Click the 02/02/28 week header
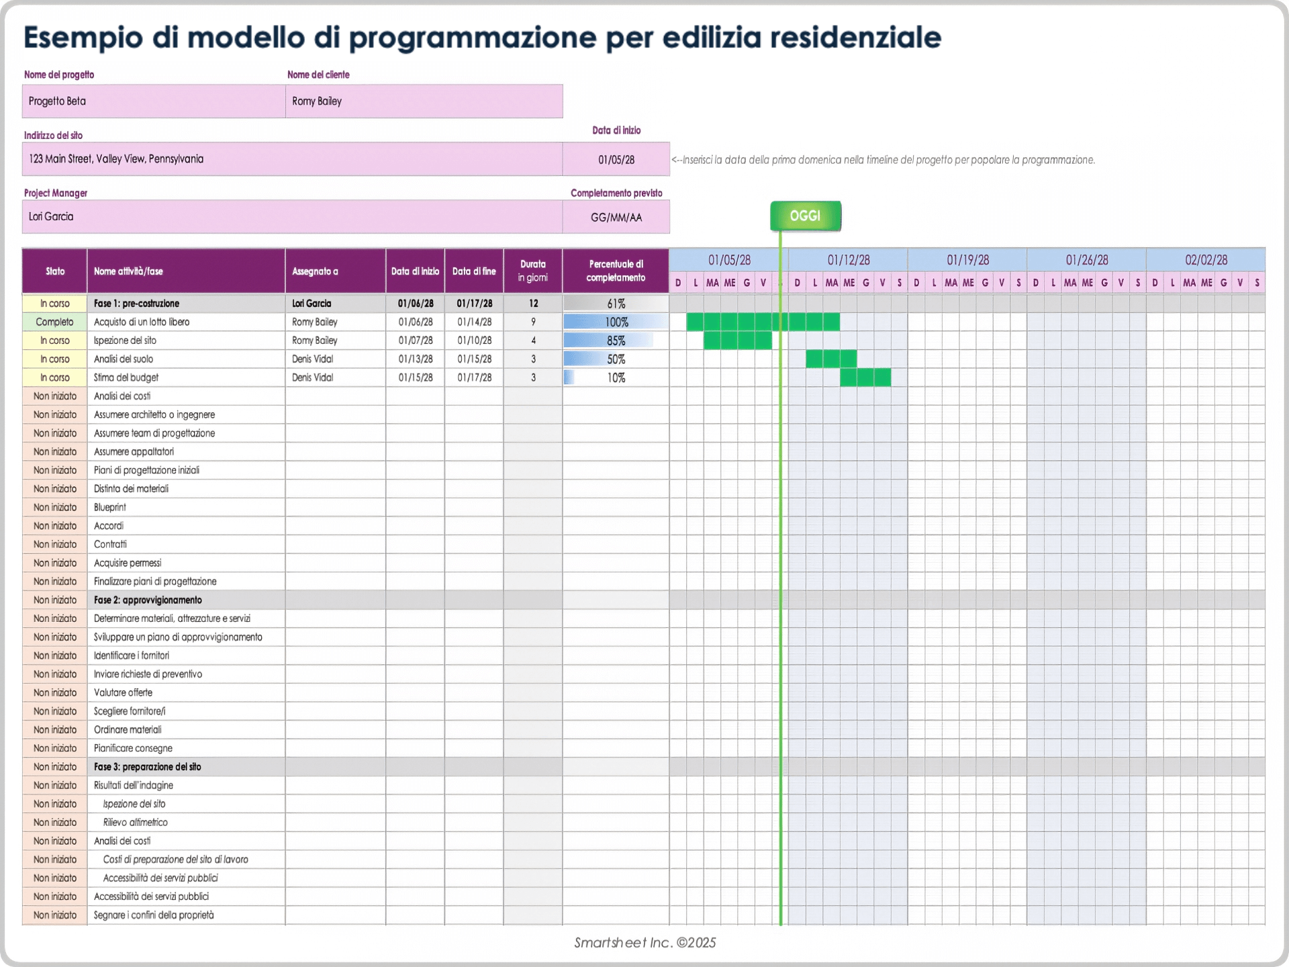This screenshot has height=967, width=1289. point(1206,260)
